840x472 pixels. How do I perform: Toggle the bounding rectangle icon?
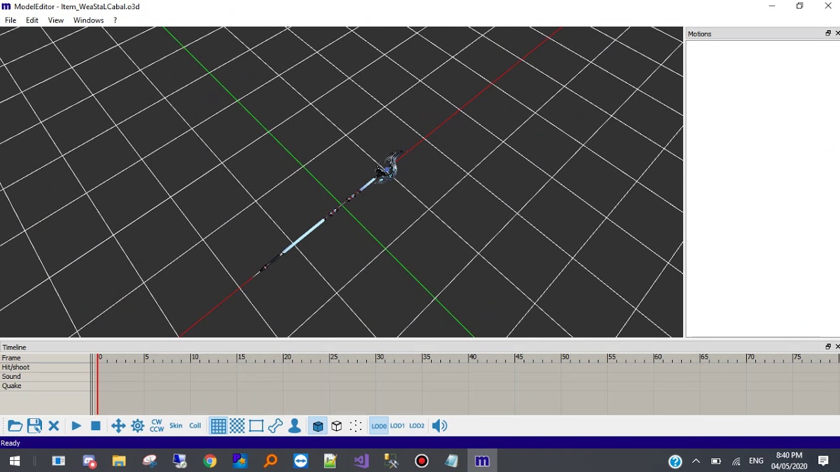[257, 426]
